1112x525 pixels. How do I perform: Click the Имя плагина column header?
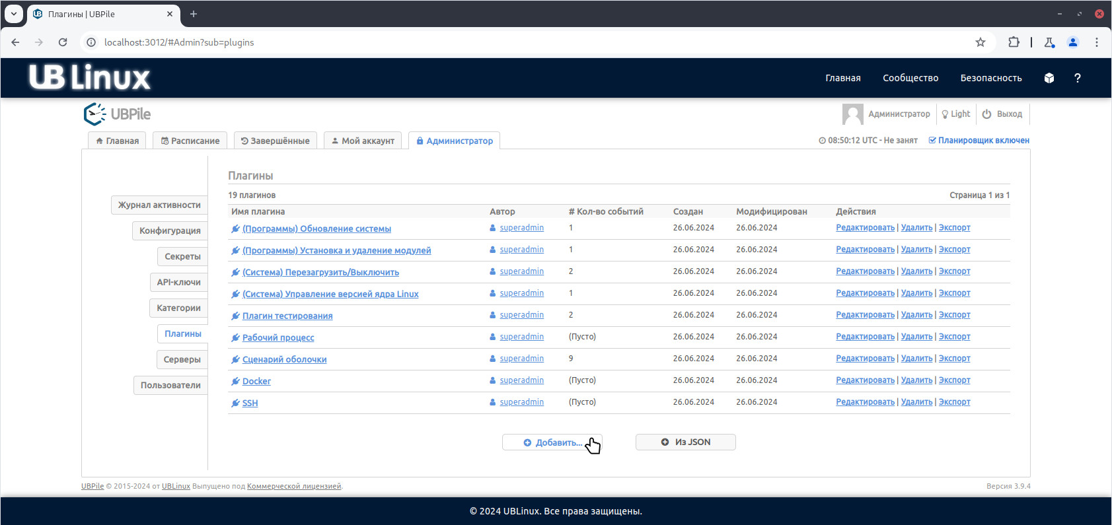coord(258,211)
